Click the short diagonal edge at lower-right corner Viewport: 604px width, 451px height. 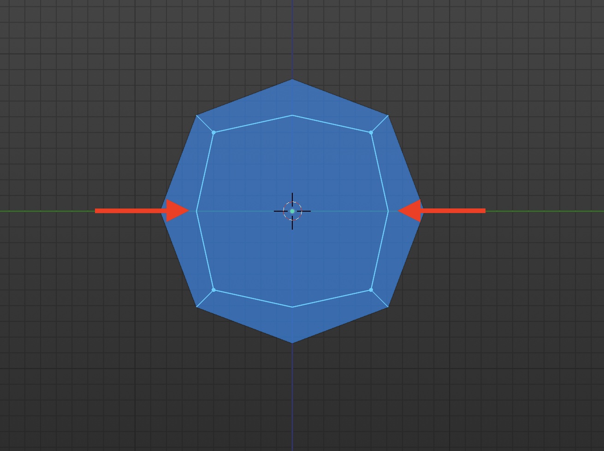coord(379,298)
